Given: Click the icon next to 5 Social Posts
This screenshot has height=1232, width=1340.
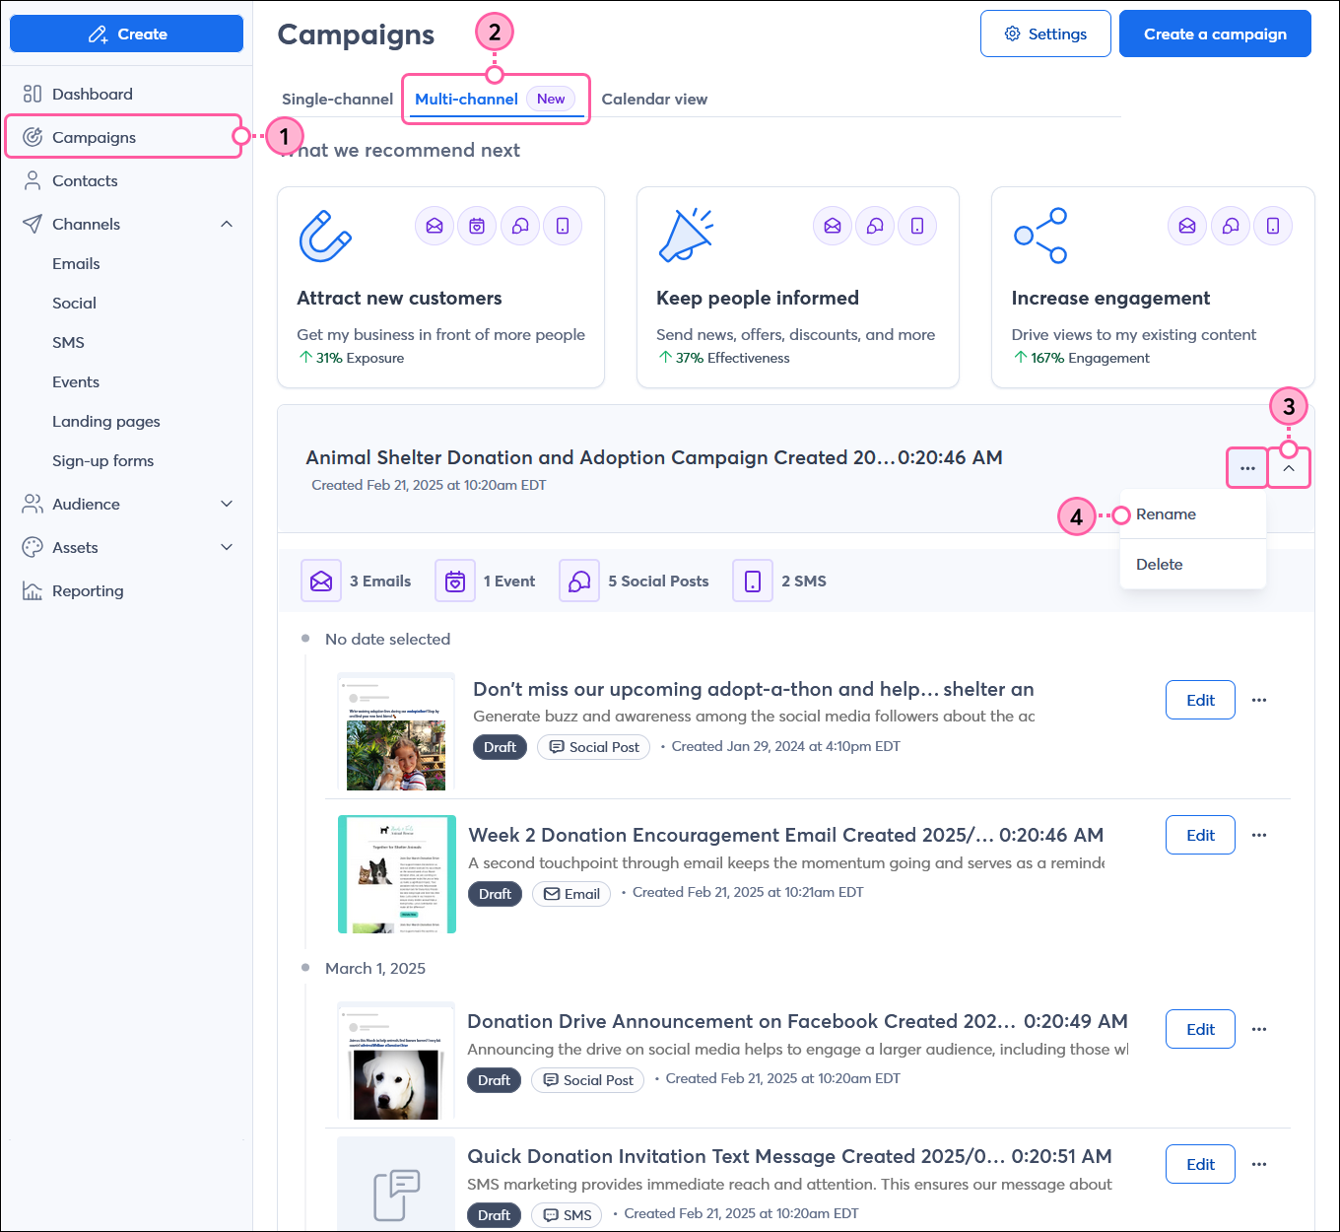Looking at the screenshot, I should click(578, 581).
